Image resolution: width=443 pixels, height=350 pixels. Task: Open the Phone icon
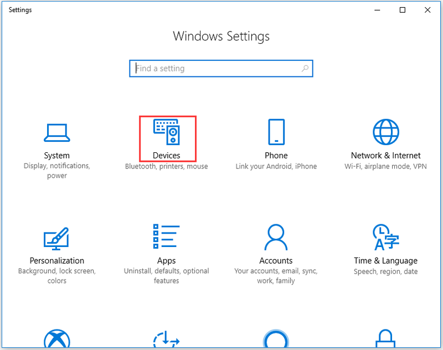pyautogui.click(x=276, y=132)
